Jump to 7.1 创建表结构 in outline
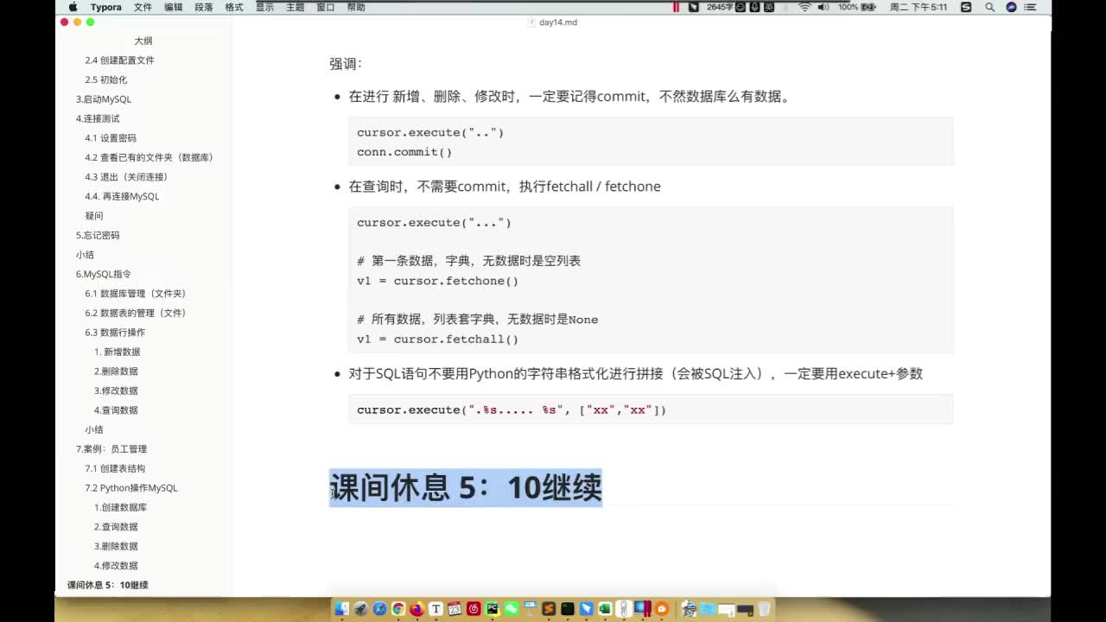This screenshot has width=1106, height=622. coord(115,468)
